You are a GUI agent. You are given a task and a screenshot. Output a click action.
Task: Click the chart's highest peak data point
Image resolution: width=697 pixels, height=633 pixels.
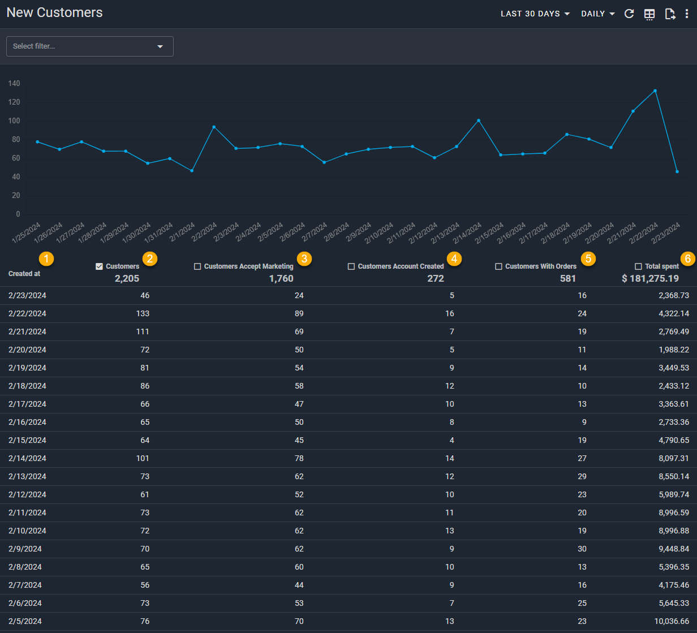coord(655,91)
